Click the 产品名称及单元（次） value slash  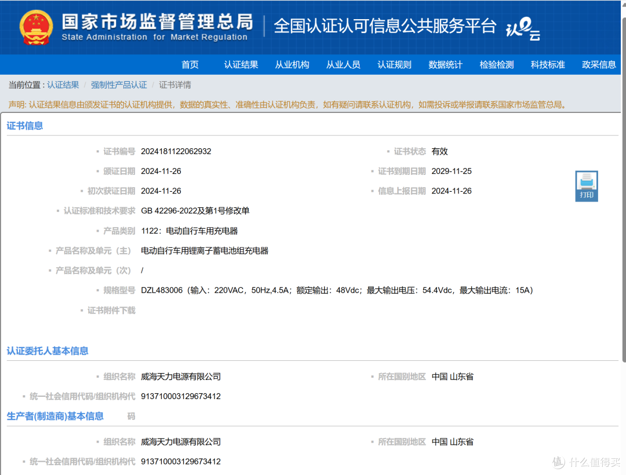pyautogui.click(x=142, y=271)
